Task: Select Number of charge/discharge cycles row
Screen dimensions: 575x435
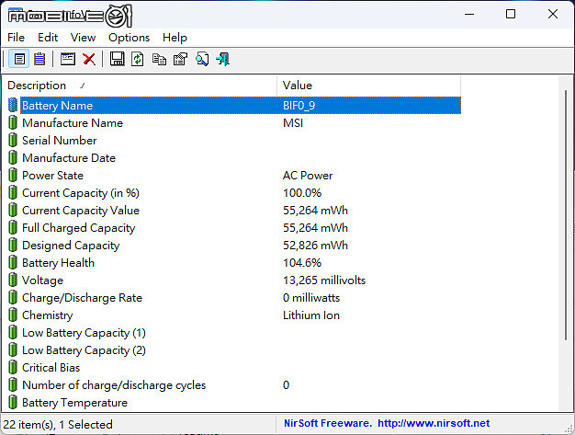Action: [x=235, y=385]
